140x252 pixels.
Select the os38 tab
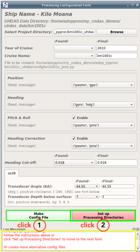click(12, 173)
